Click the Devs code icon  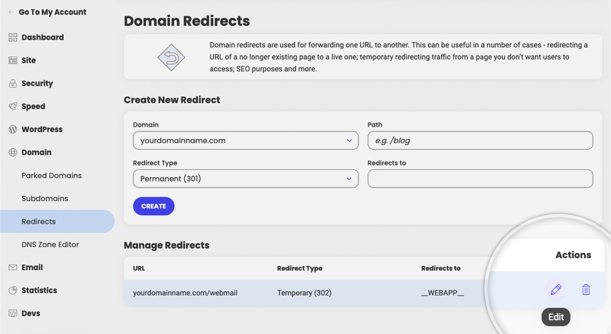[x=13, y=313]
